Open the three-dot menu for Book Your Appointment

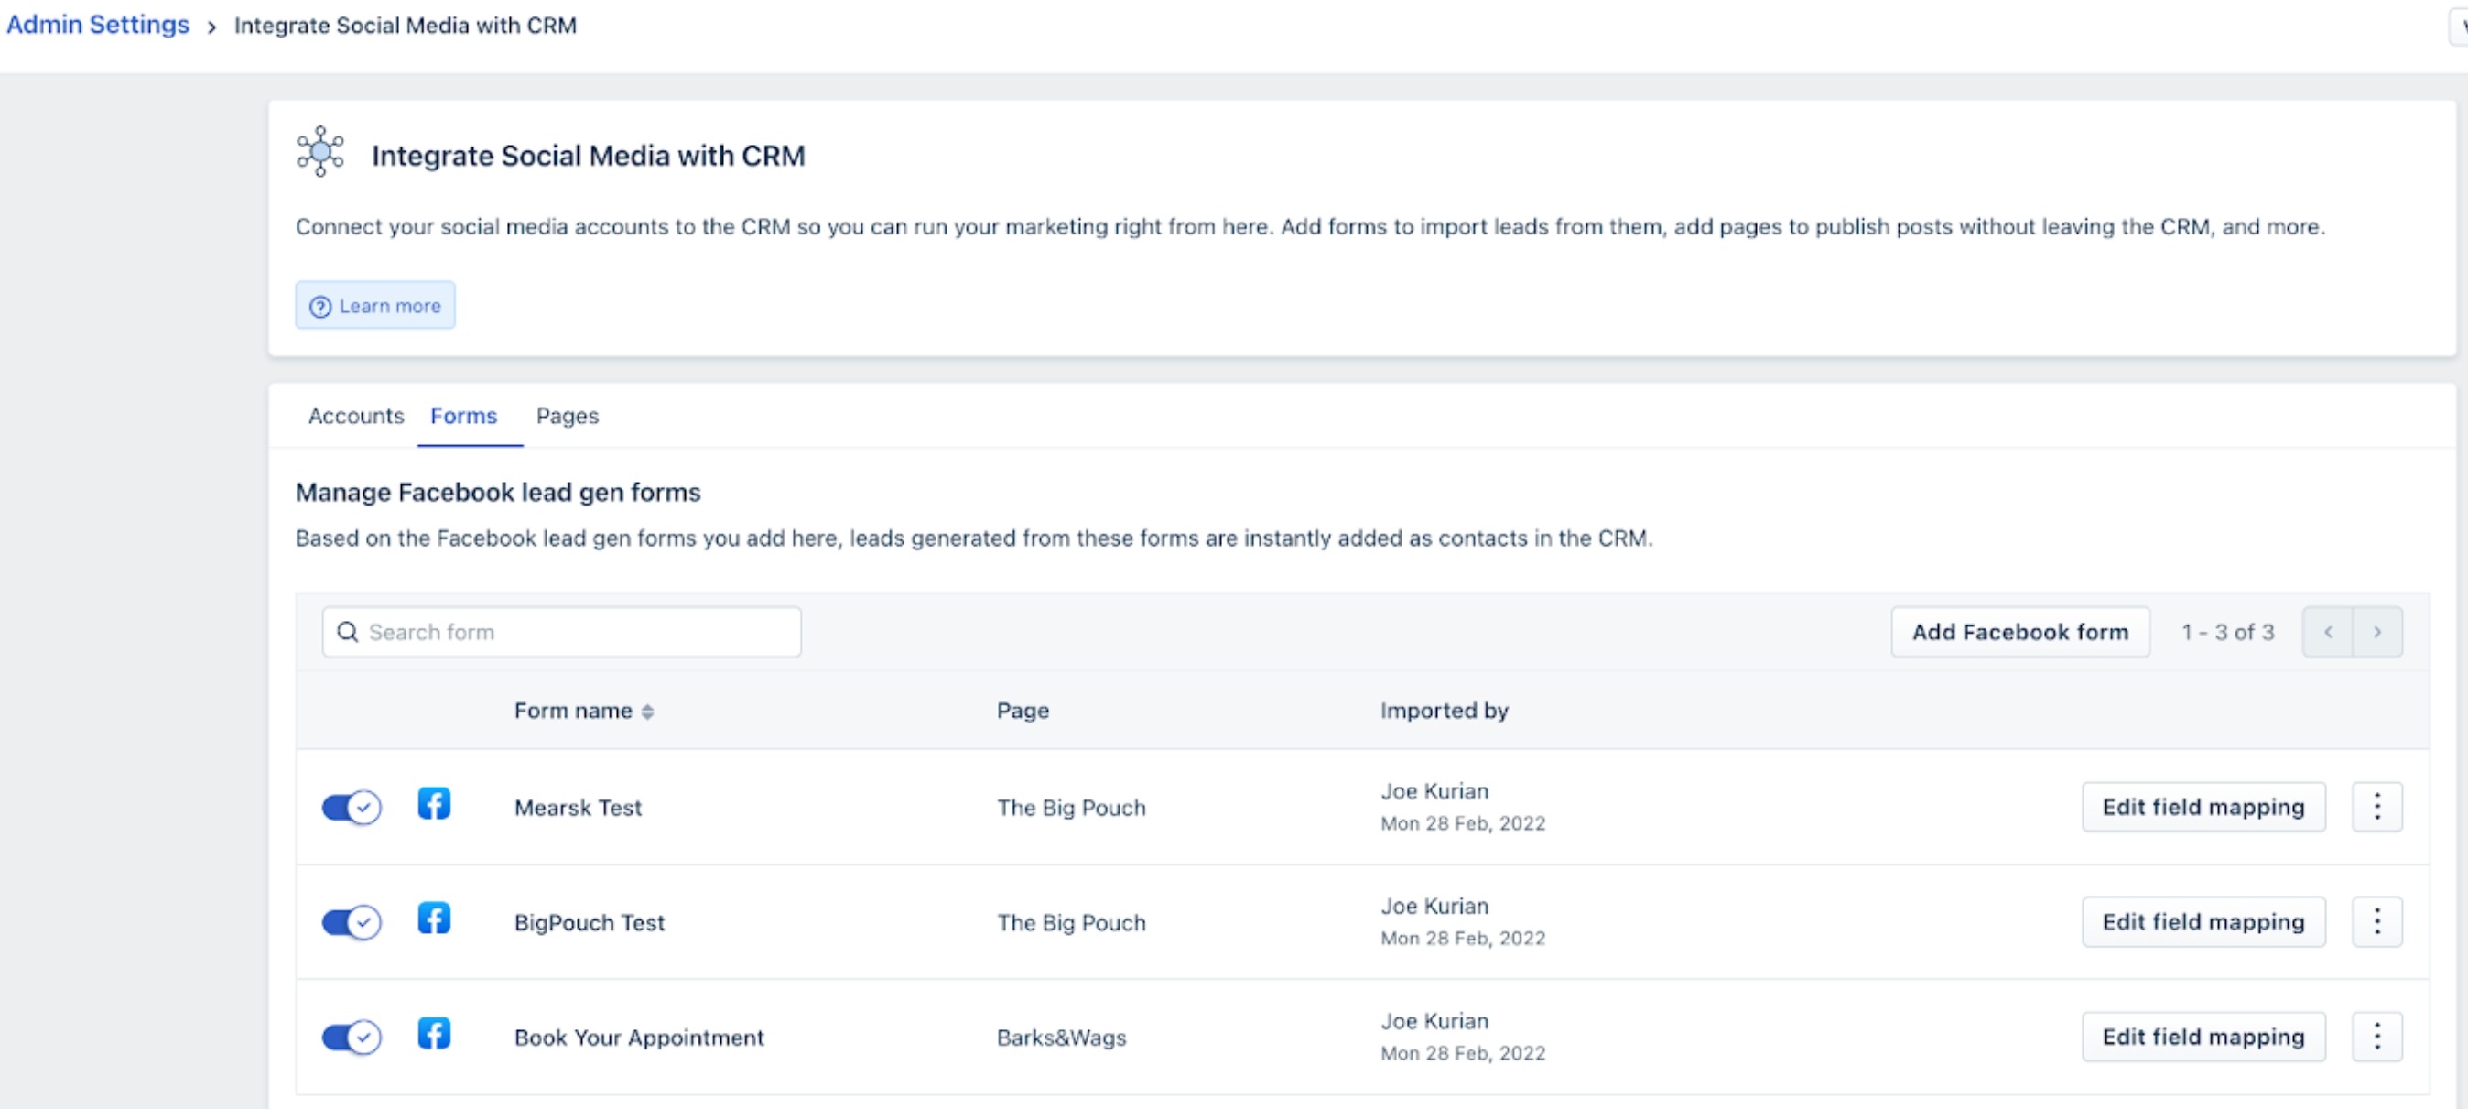pyautogui.click(x=2377, y=1037)
